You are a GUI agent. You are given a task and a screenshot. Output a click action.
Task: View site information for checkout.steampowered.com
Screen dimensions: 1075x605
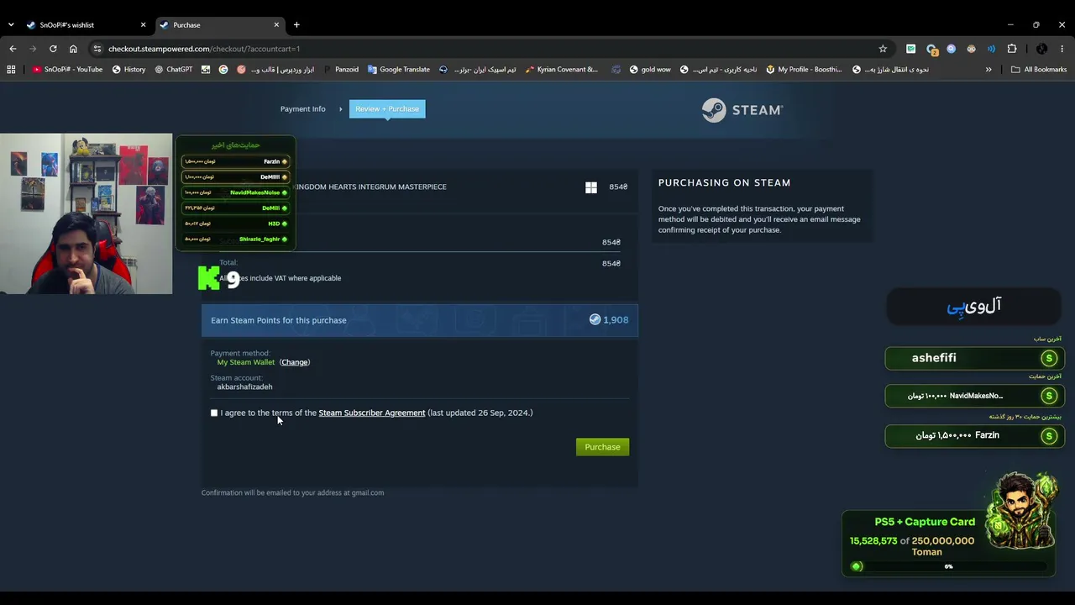click(x=97, y=49)
